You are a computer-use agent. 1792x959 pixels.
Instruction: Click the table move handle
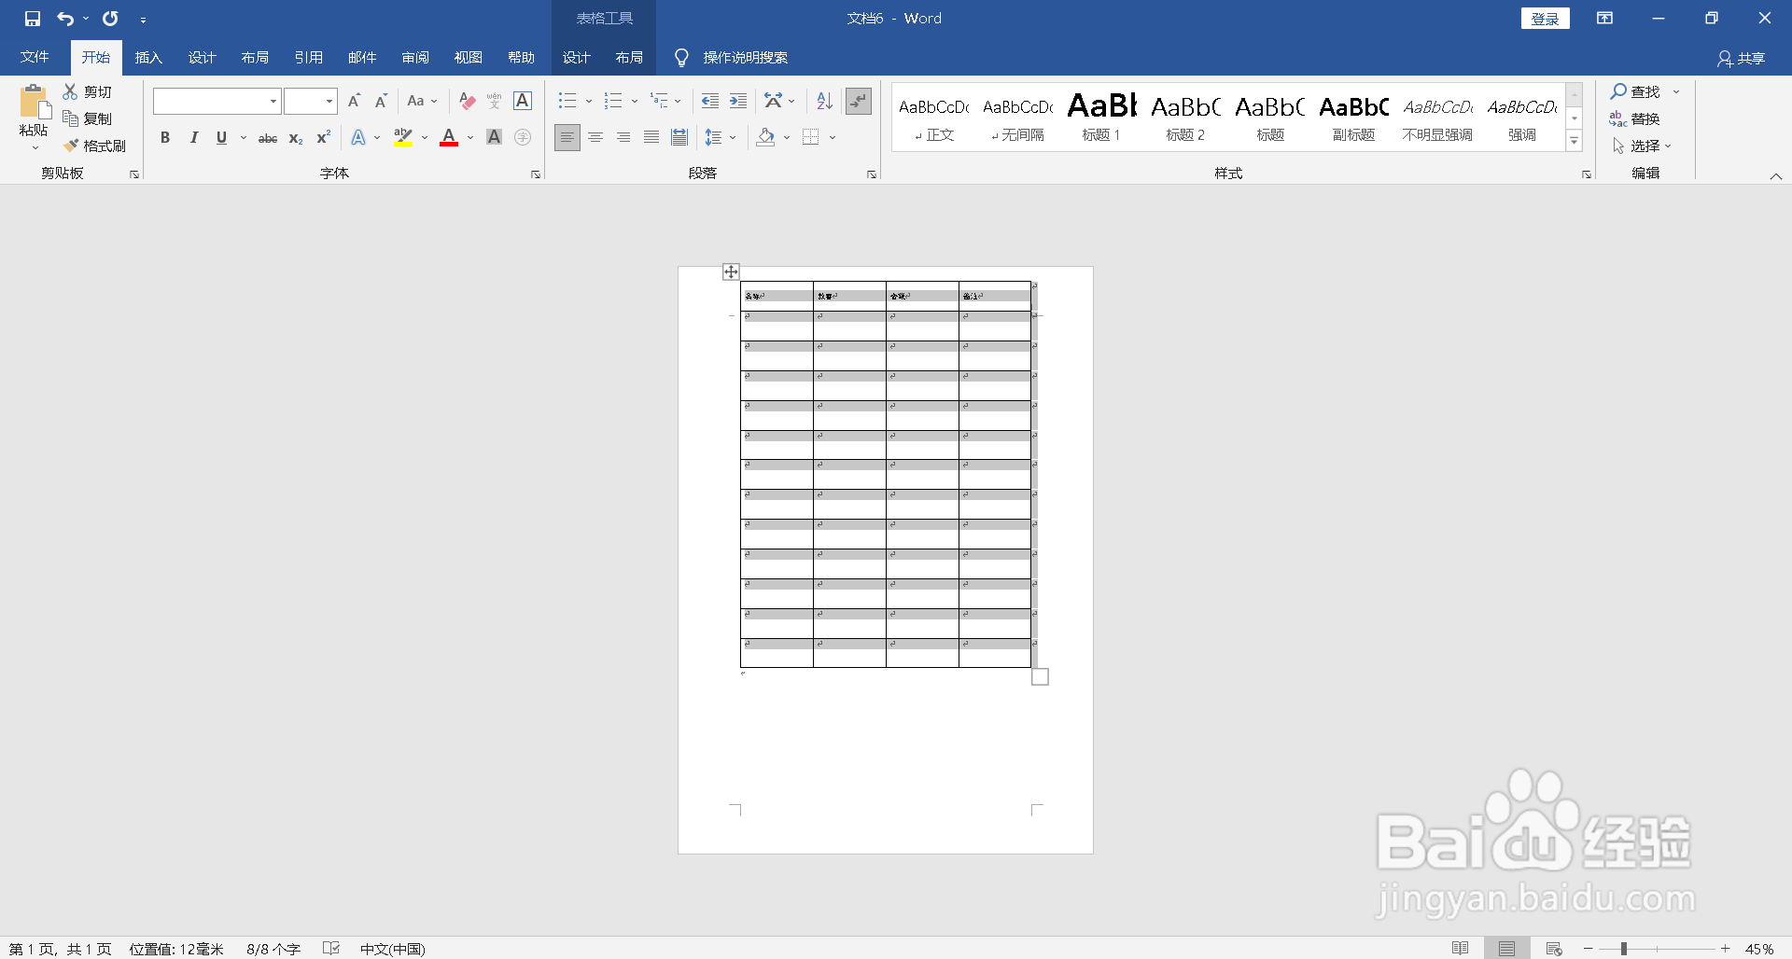click(731, 271)
